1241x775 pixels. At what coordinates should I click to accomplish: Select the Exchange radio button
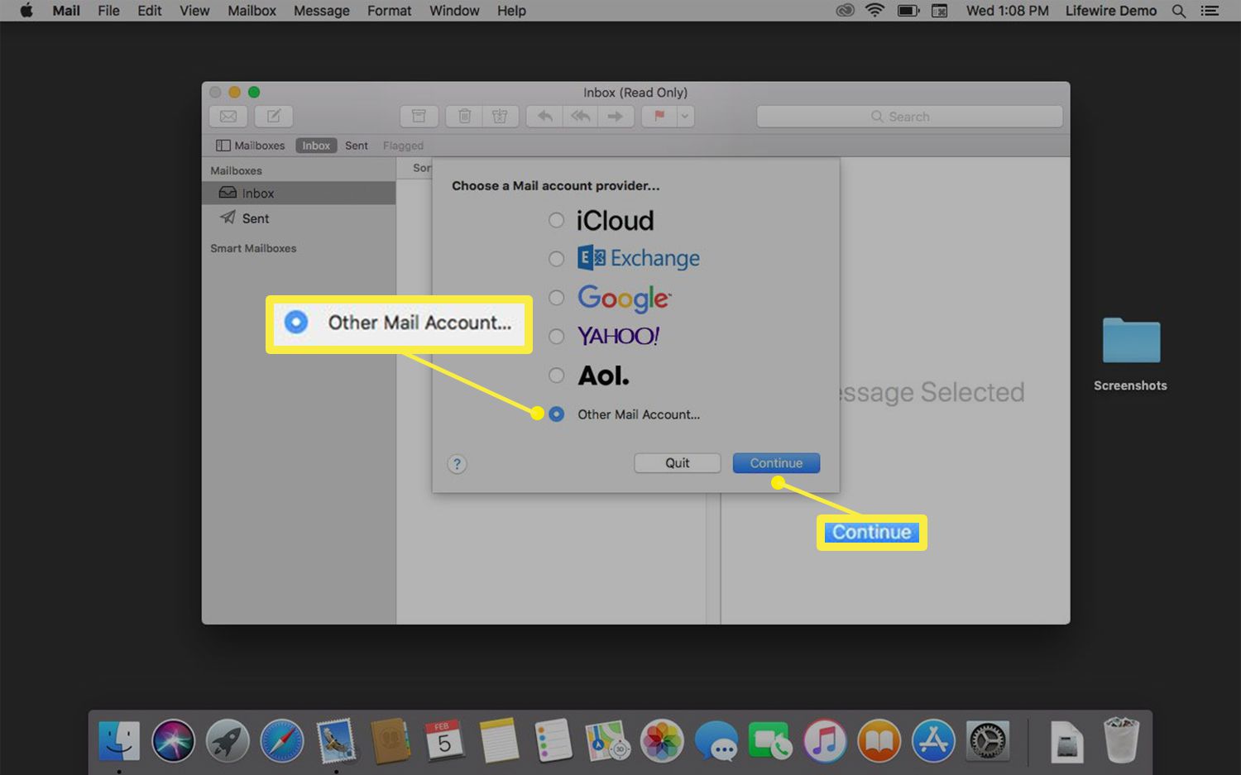(557, 259)
